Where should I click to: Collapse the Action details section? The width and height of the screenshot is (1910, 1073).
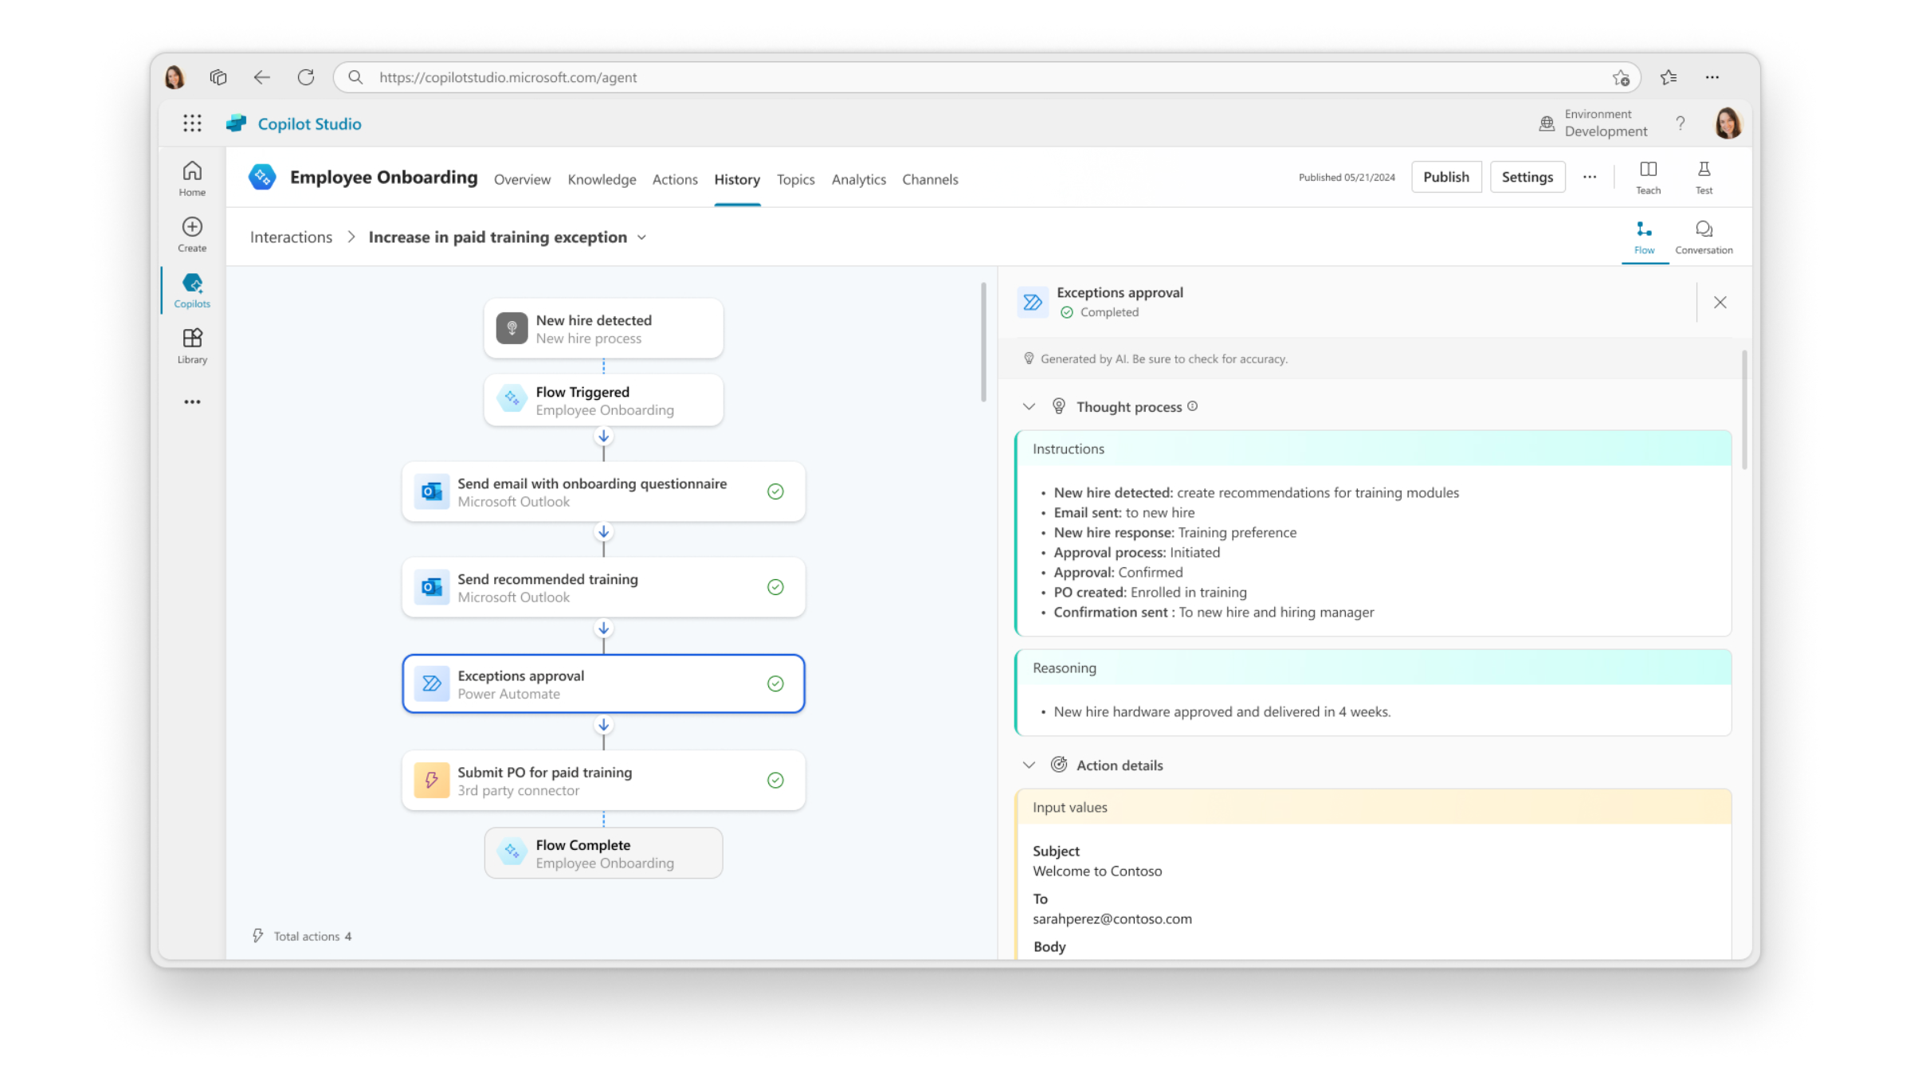[x=1029, y=765]
